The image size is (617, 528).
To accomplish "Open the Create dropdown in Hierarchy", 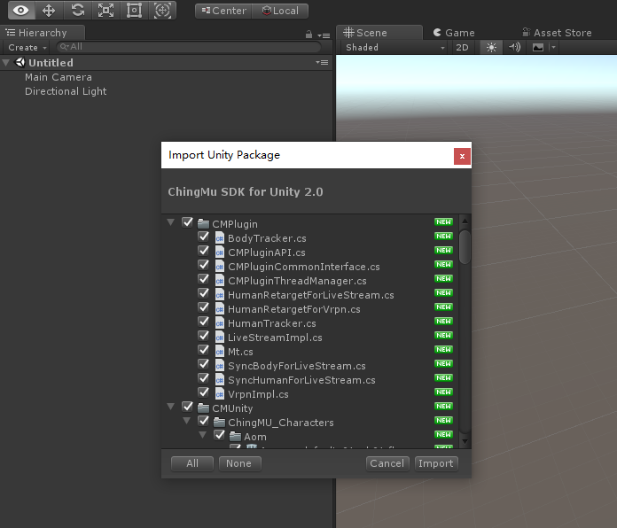I will (27, 48).
